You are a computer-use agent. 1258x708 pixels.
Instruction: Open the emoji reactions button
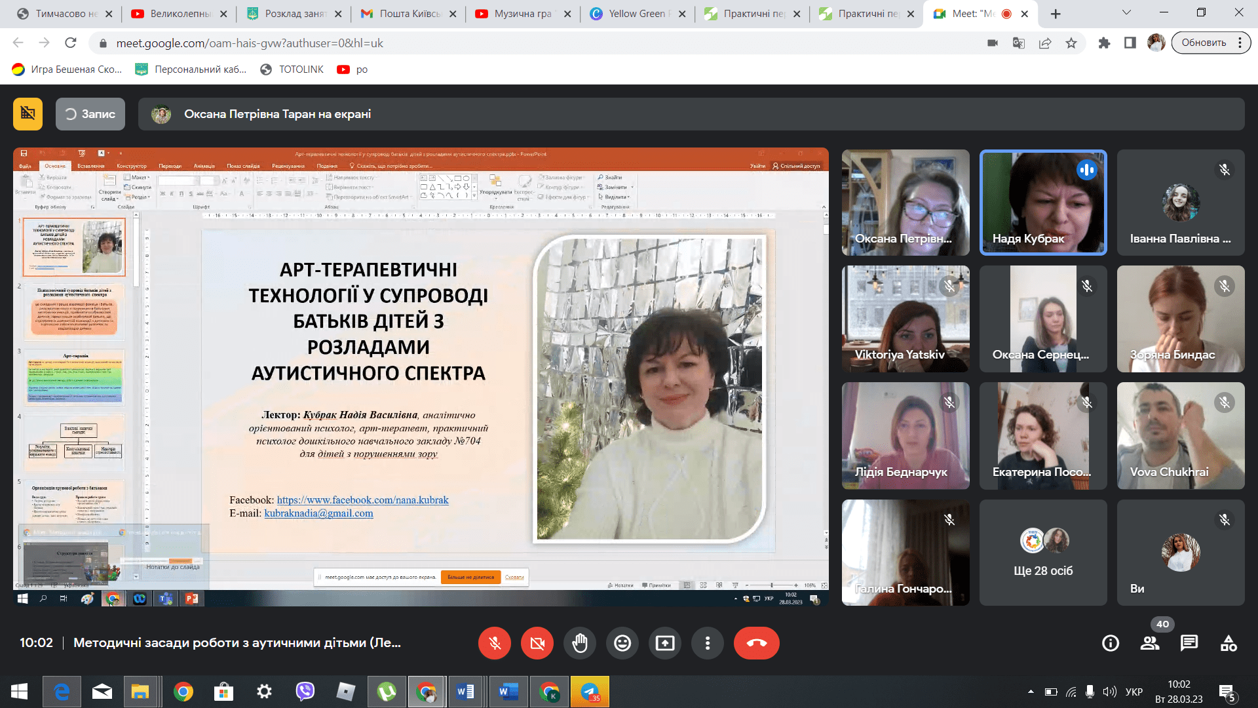[622, 643]
